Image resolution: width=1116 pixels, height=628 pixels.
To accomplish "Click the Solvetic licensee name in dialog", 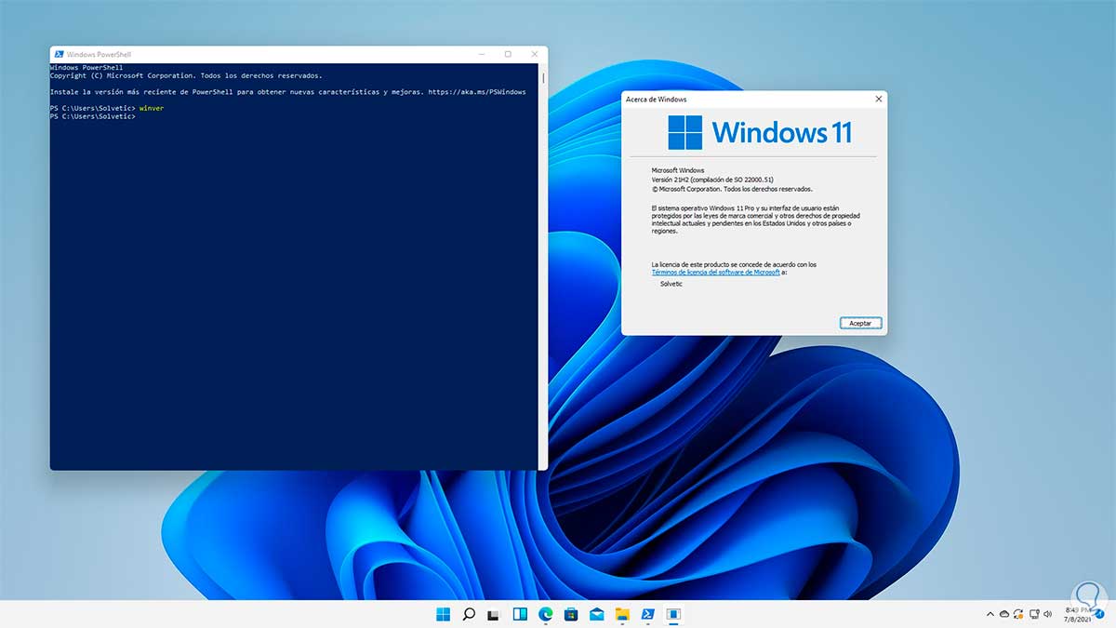I will point(671,284).
